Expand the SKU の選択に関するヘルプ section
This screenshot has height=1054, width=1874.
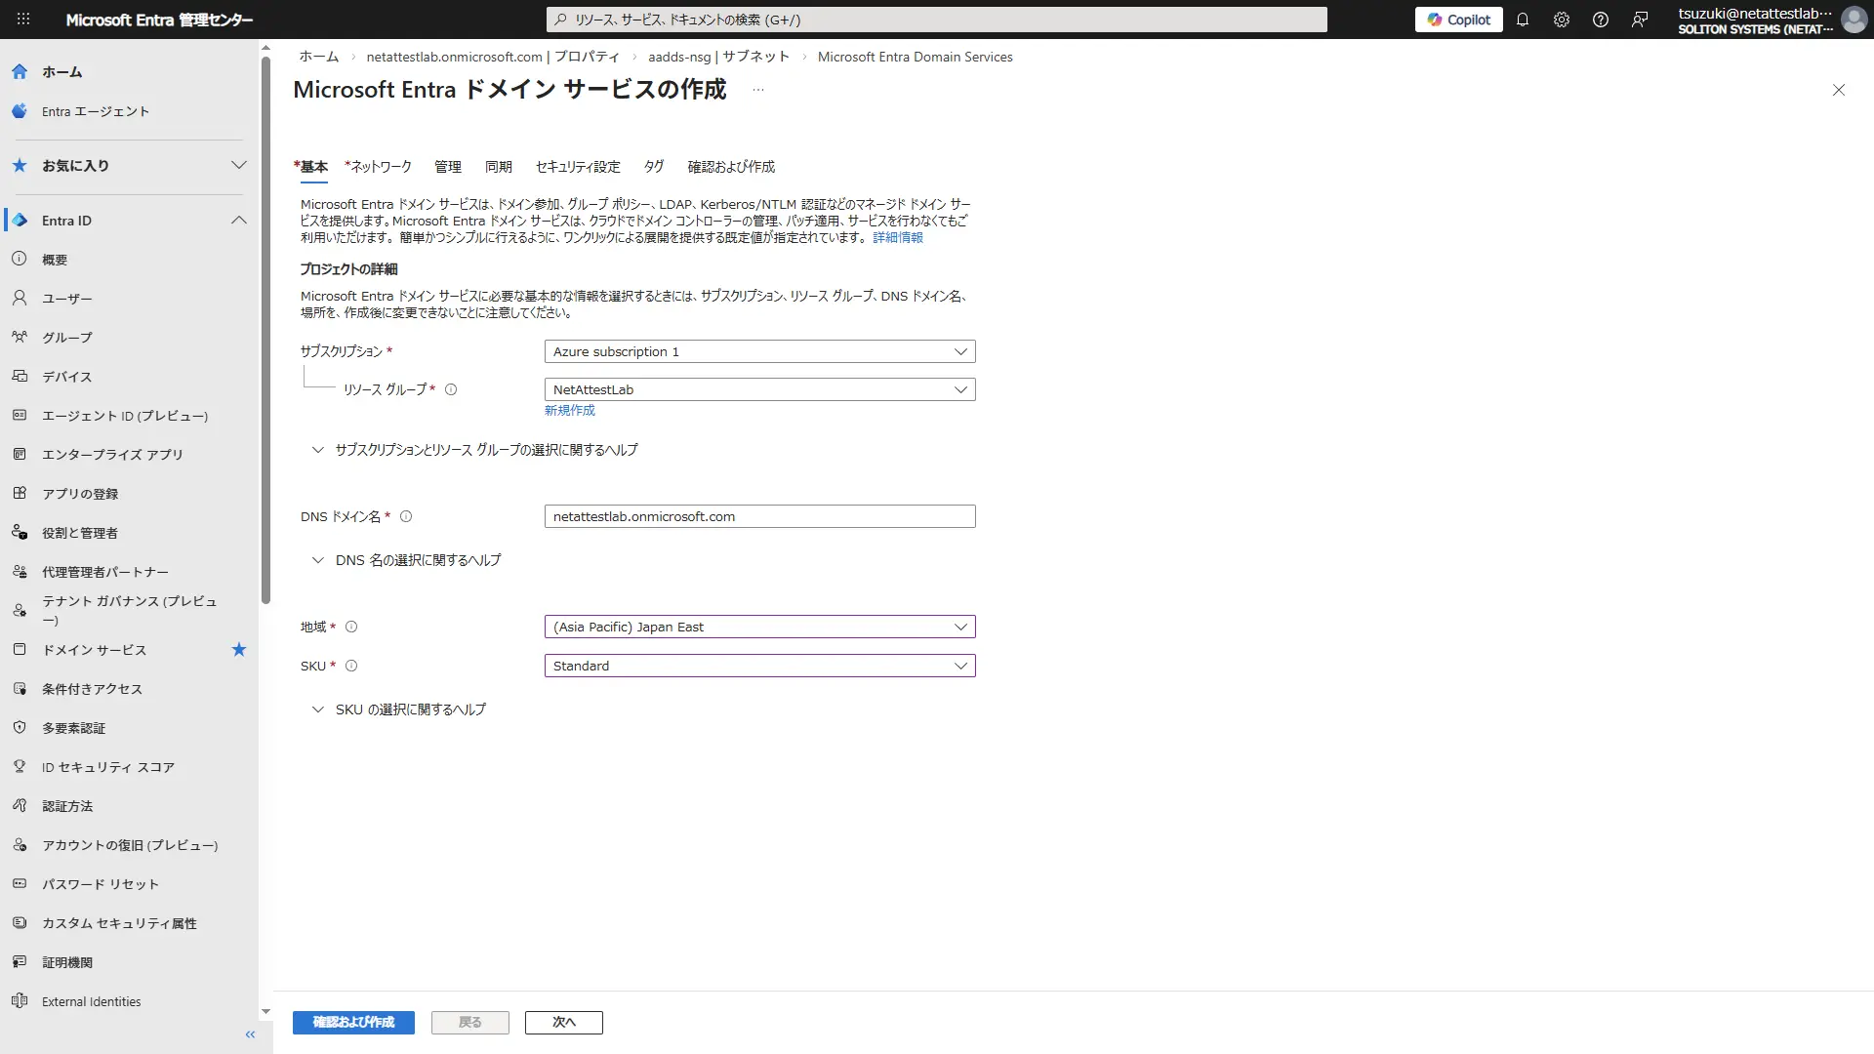click(x=409, y=709)
